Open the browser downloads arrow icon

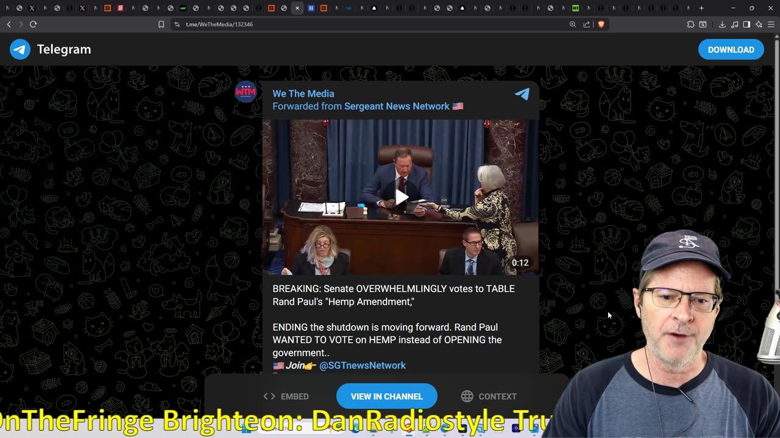click(722, 24)
